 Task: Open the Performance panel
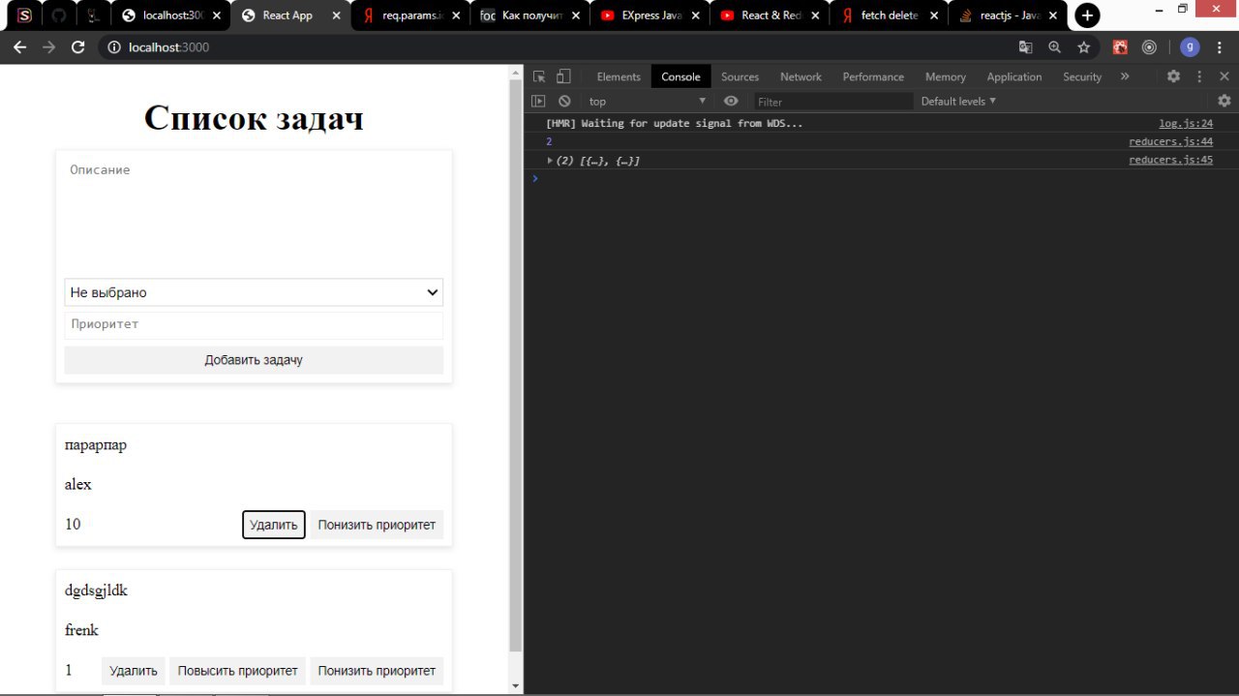pyautogui.click(x=873, y=76)
